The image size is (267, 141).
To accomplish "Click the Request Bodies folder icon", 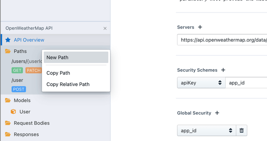I will coord(8,123).
